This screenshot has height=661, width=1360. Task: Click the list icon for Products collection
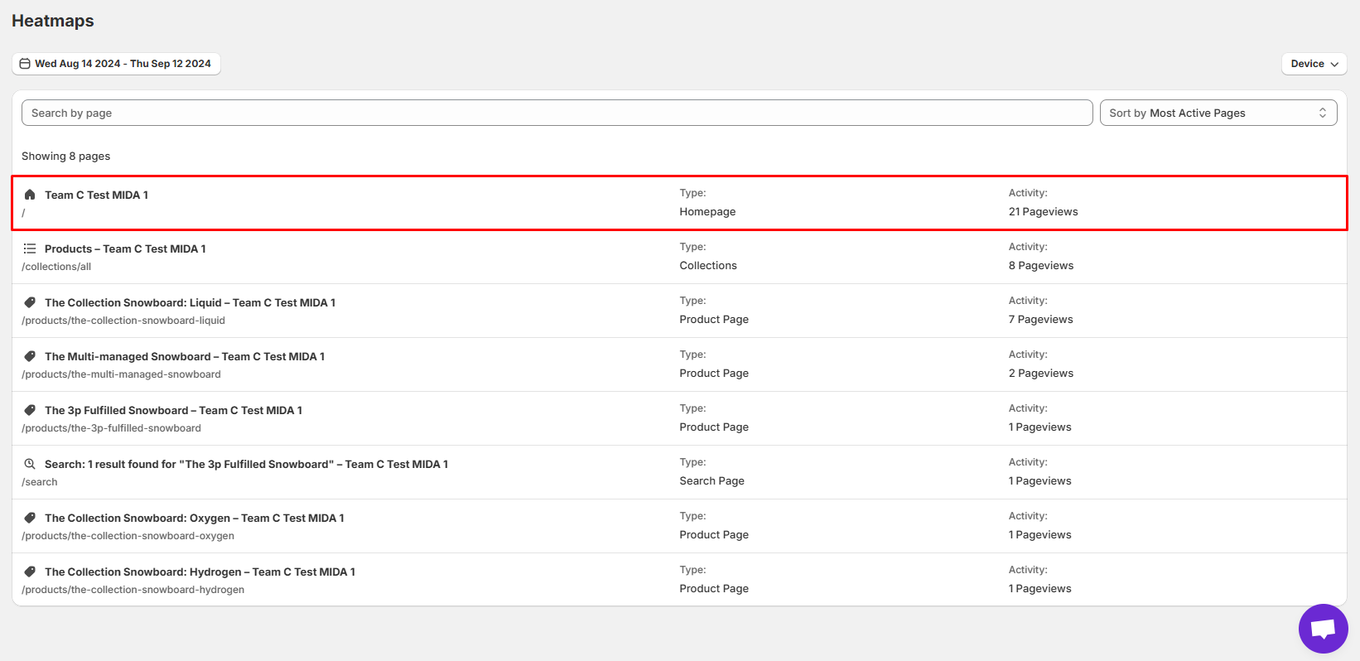[30, 248]
